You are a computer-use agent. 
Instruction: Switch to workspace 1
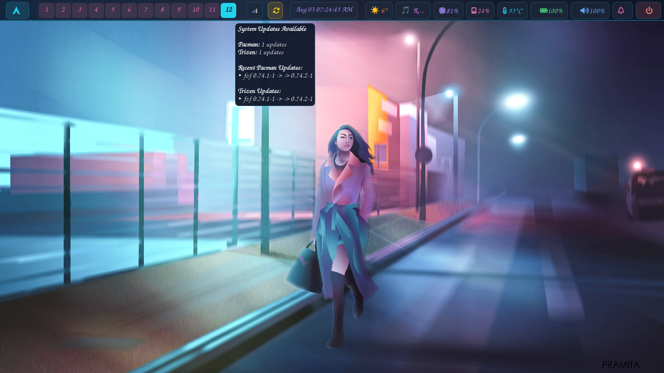click(x=47, y=10)
